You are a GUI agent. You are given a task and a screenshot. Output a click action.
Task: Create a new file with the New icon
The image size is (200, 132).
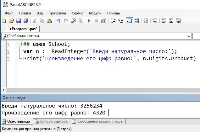point(4,21)
